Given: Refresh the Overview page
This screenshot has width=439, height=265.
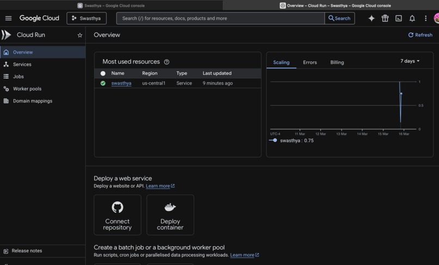Looking at the screenshot, I should coord(420,35).
